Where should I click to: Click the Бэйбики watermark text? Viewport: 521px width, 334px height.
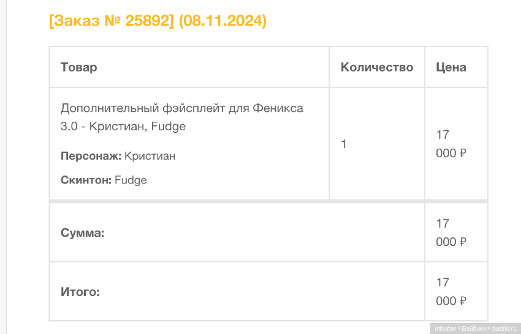474,328
